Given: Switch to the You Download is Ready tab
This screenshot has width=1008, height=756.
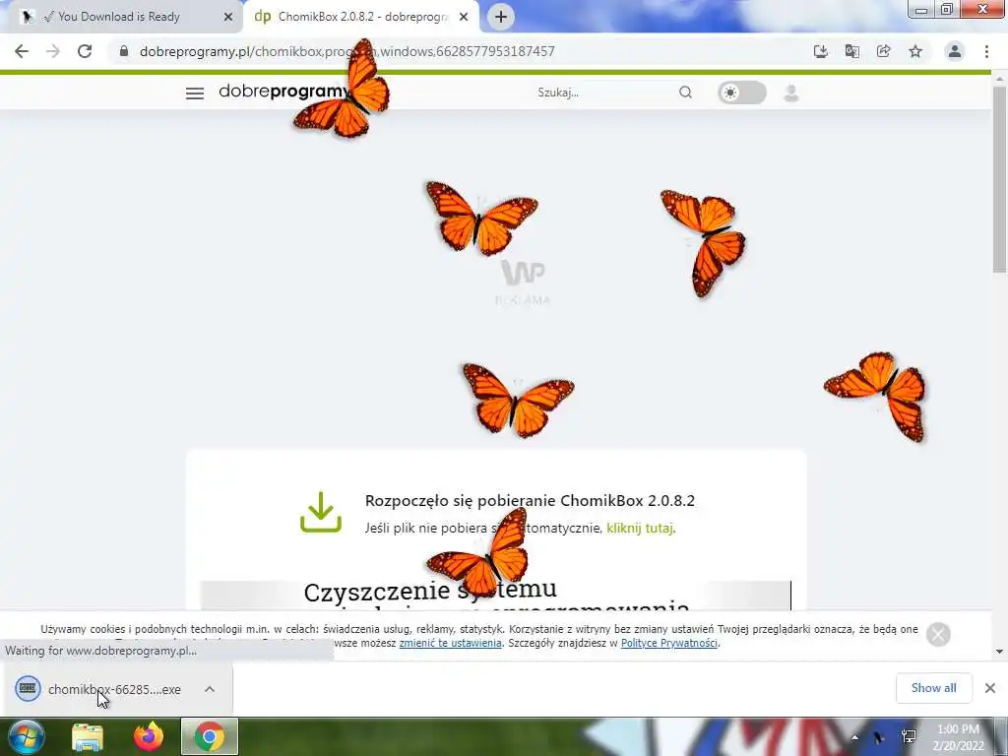Looking at the screenshot, I should point(119,17).
